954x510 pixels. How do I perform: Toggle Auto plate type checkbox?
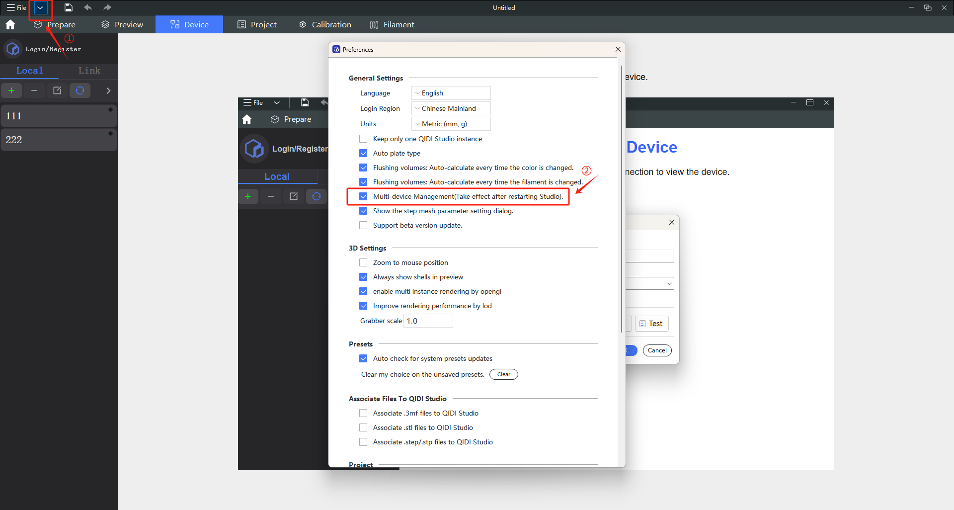(x=363, y=153)
